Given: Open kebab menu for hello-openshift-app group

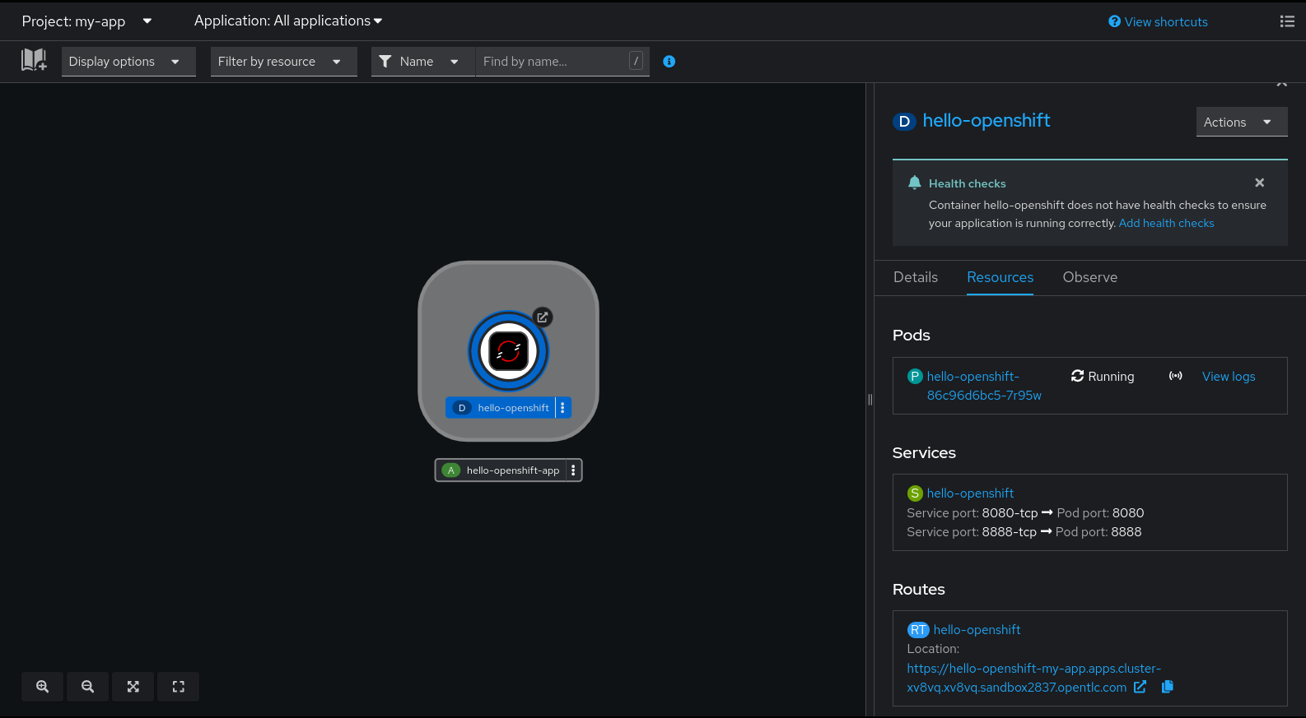Looking at the screenshot, I should pos(573,470).
